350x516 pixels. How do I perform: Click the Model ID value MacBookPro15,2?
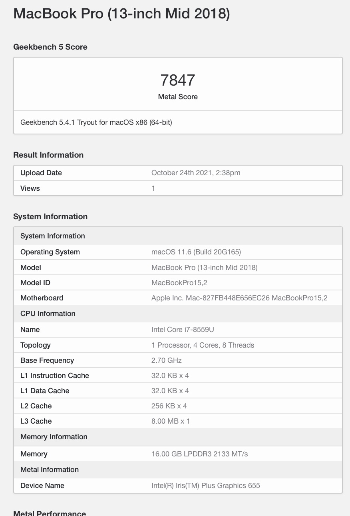[179, 283]
